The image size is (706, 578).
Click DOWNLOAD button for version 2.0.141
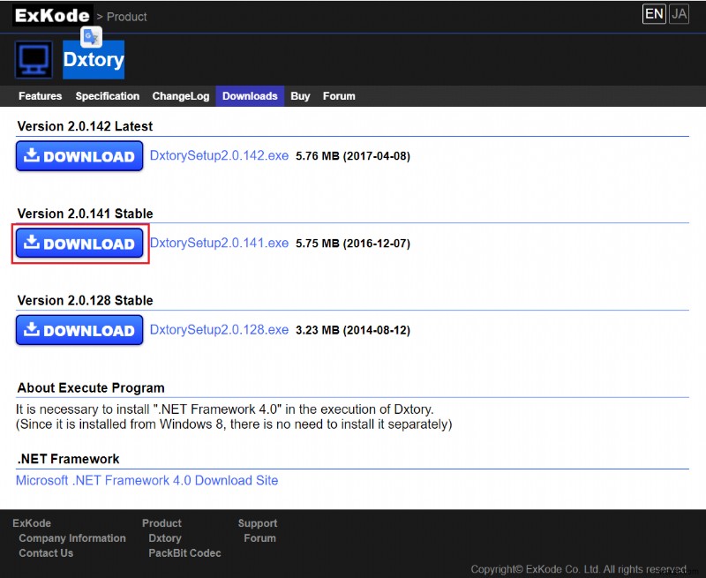[79, 243]
